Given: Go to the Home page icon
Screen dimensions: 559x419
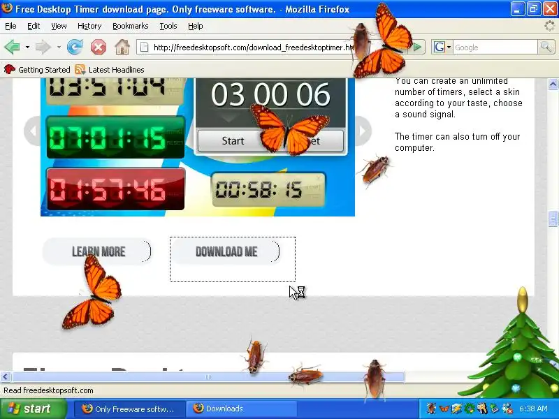Looking at the screenshot, I should 122,47.
